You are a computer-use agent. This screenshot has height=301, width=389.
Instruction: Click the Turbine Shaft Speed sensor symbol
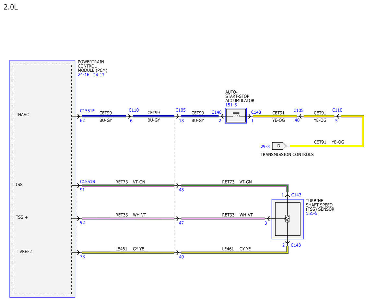click(288, 219)
